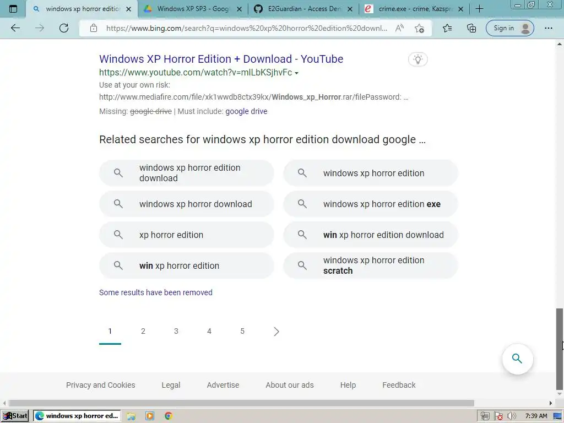The width and height of the screenshot is (564, 423).
Task: Open About our ads footer link
Action: tap(290, 385)
